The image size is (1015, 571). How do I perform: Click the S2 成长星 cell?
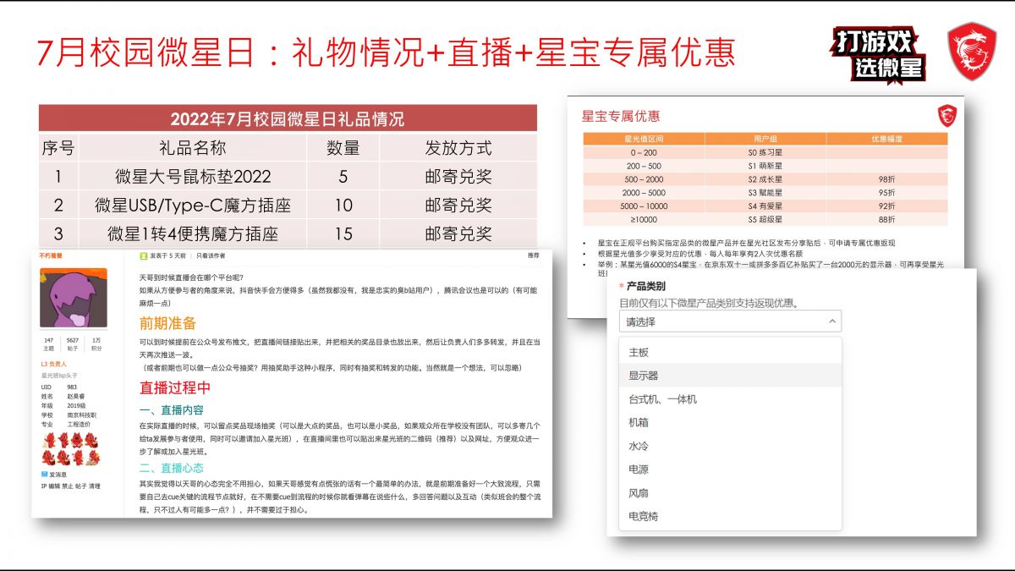click(765, 179)
